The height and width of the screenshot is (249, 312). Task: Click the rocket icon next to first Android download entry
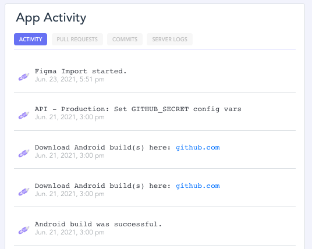[24, 154]
